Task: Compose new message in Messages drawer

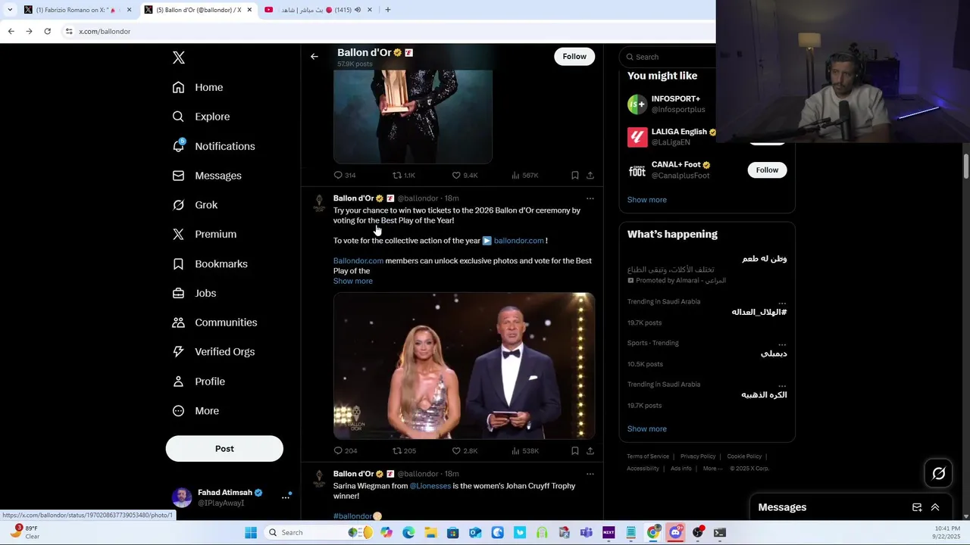Action: pos(917,507)
